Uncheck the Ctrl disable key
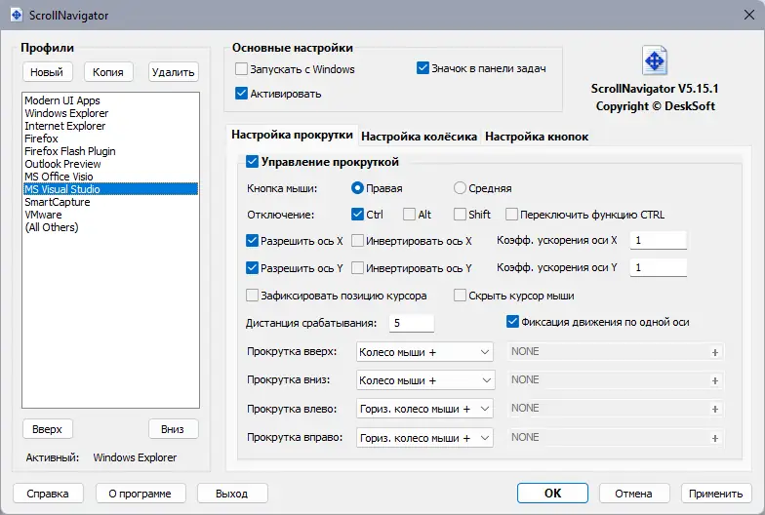Viewport: 765px width, 515px height. (x=357, y=215)
